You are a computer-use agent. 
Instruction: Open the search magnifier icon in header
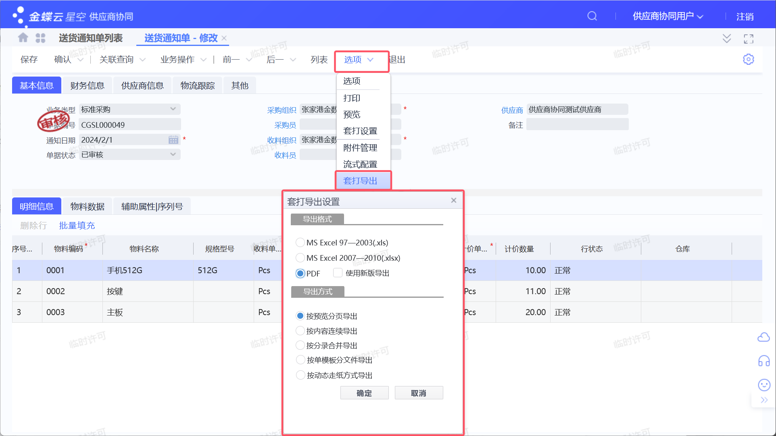(x=592, y=16)
